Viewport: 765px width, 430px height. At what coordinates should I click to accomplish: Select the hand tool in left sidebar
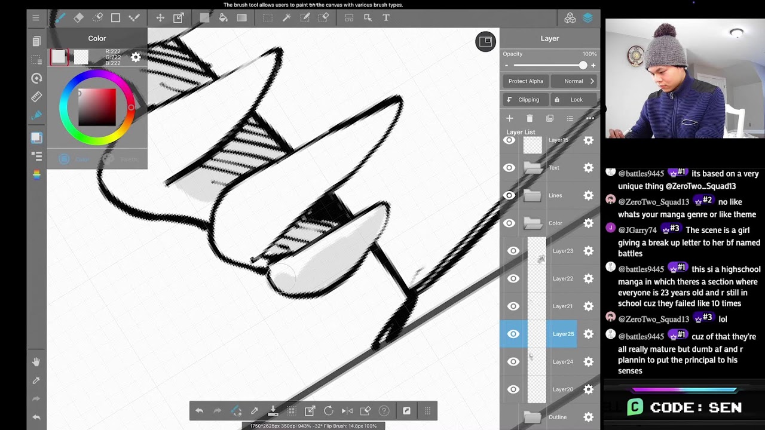[x=36, y=362]
